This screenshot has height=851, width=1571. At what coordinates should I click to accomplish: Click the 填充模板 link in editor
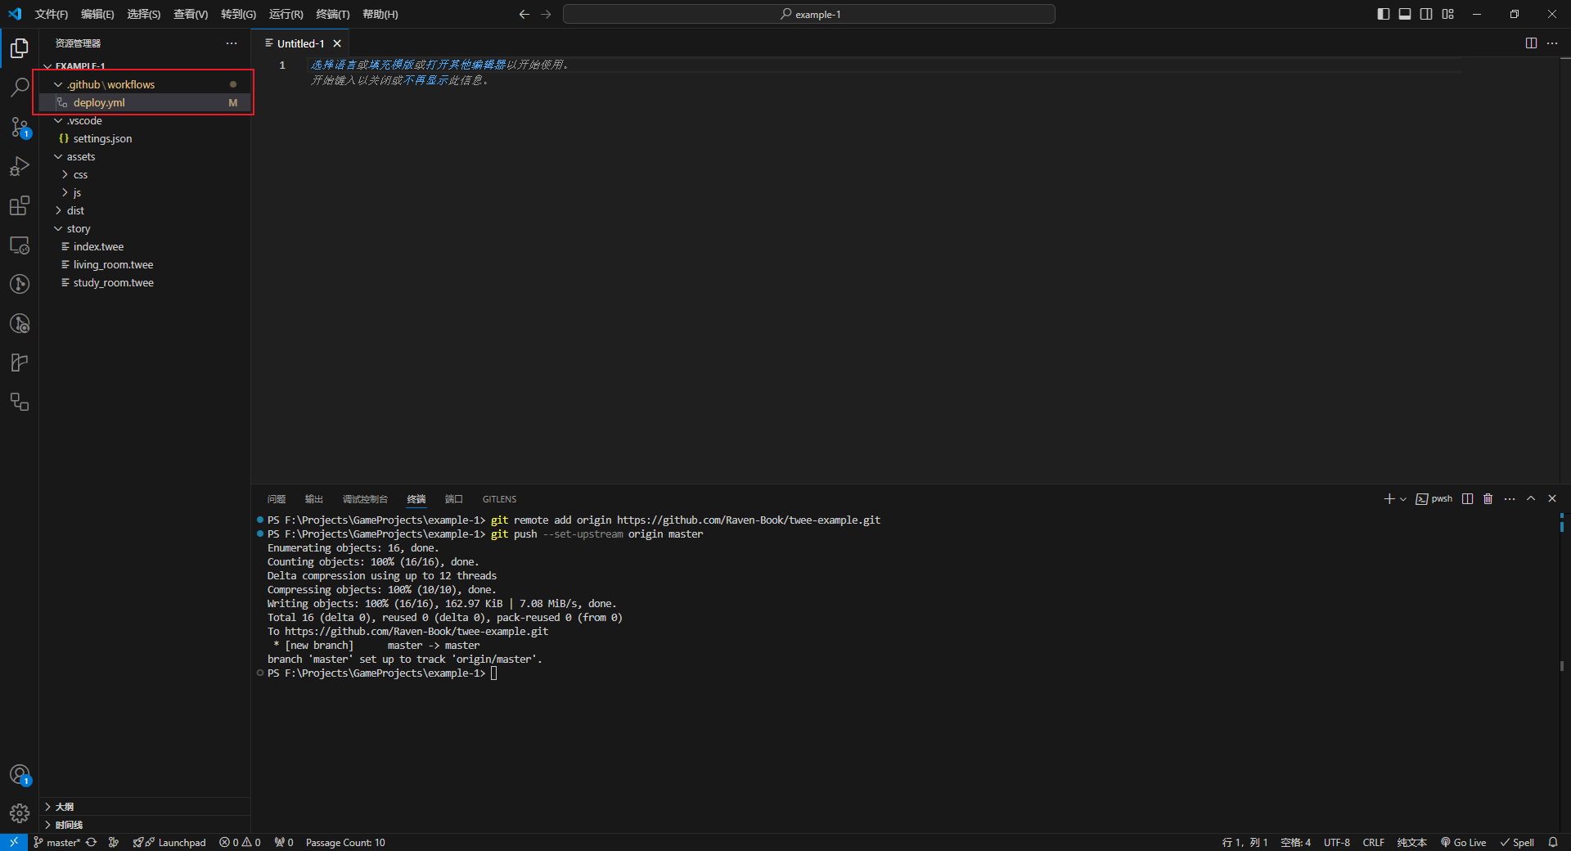(x=391, y=65)
